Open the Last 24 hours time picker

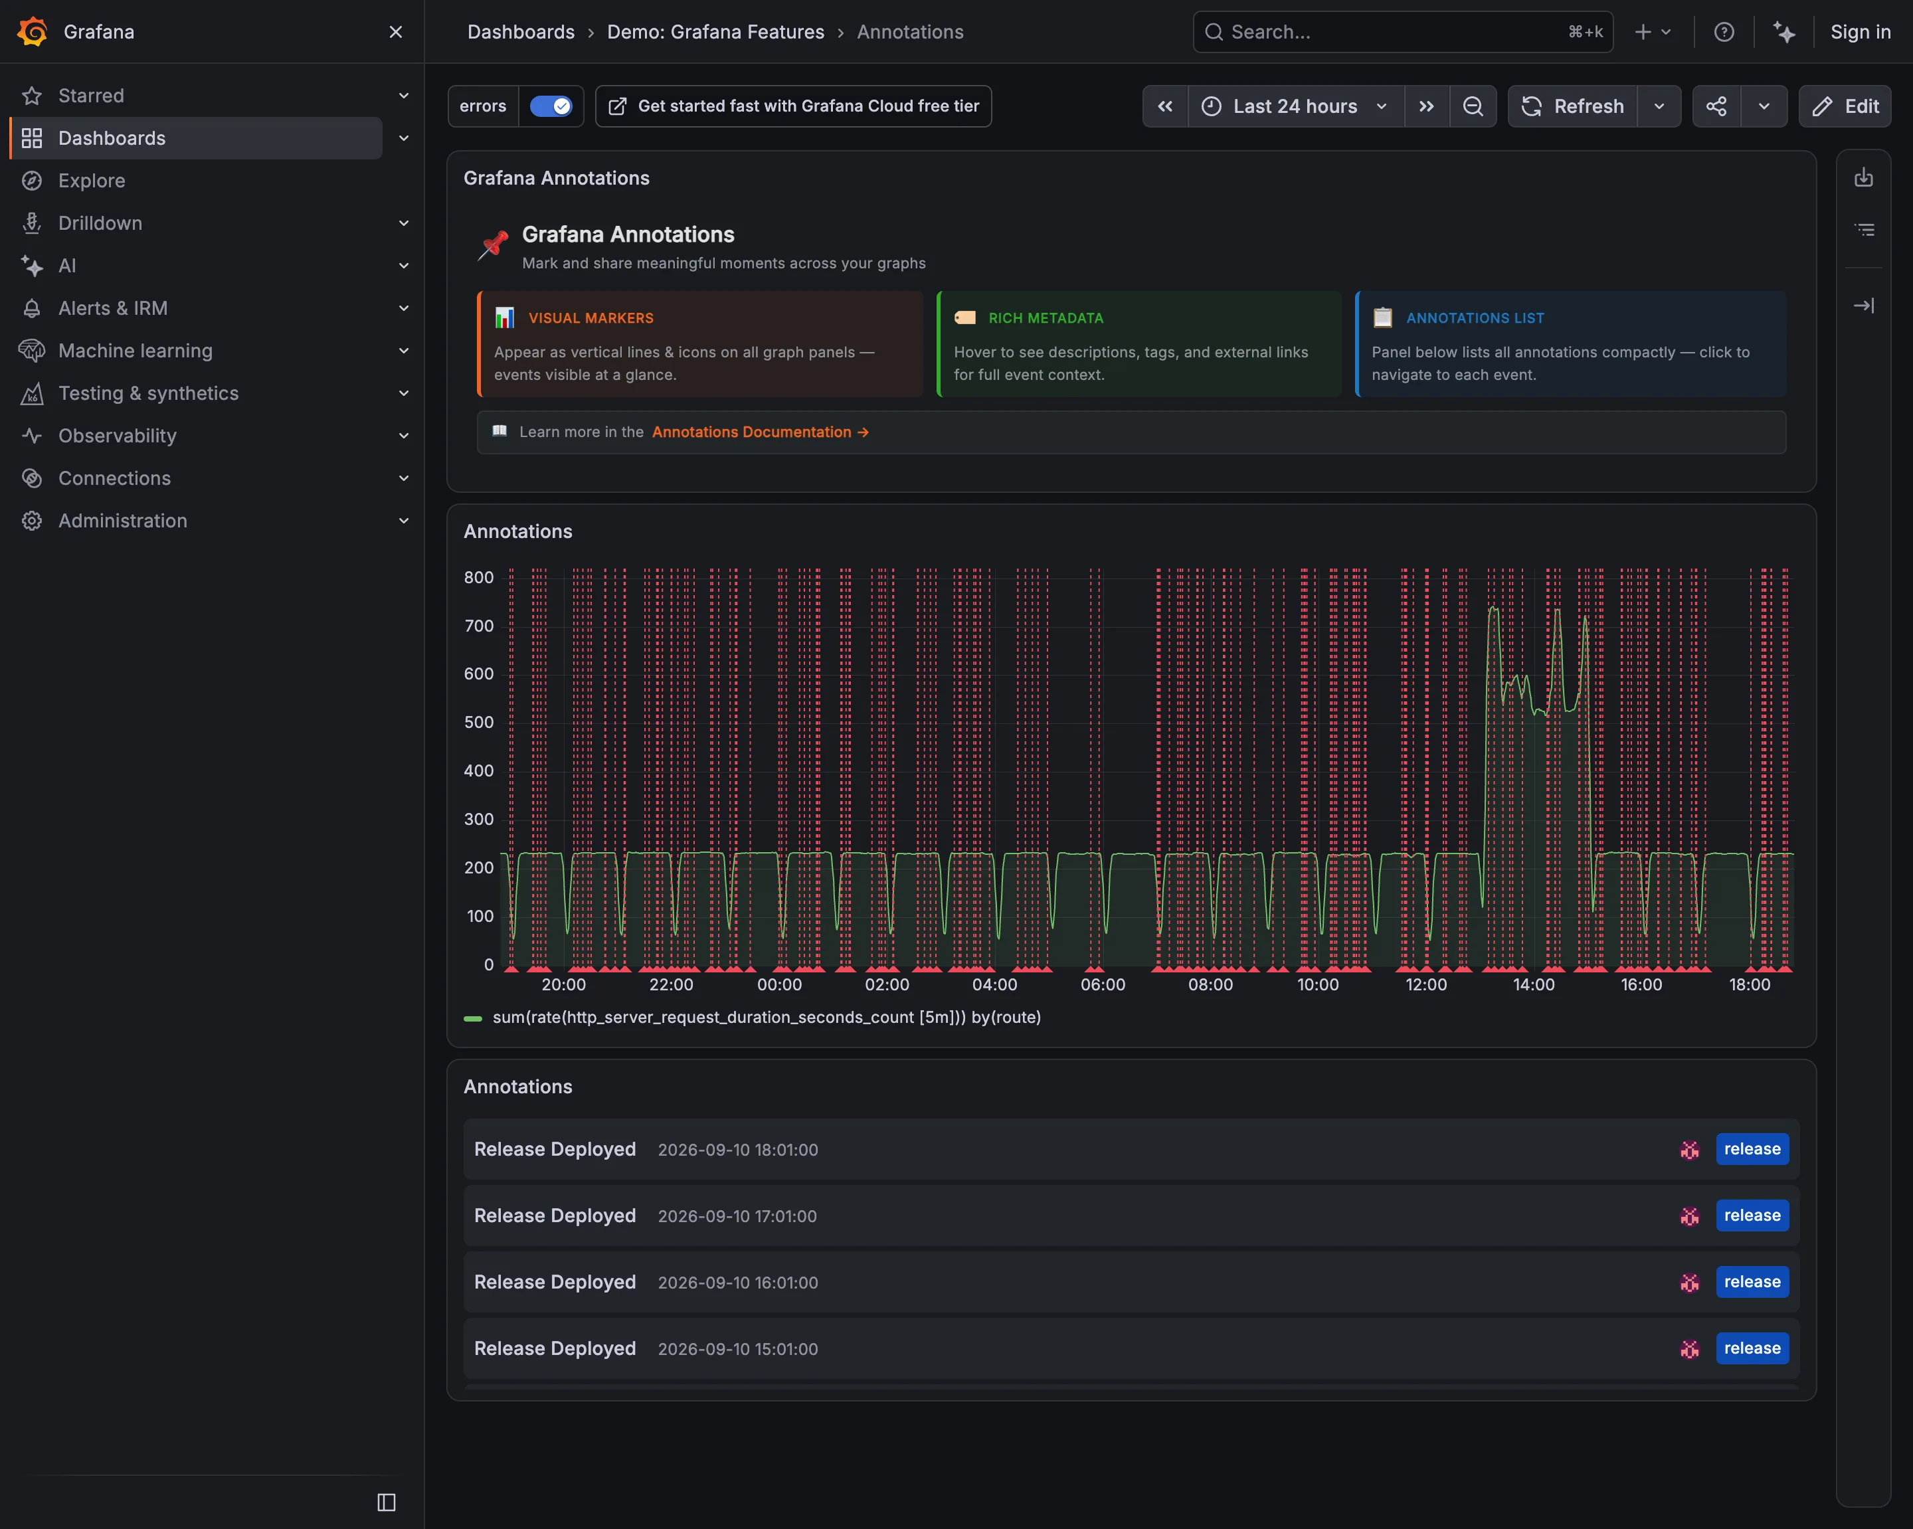click(x=1295, y=106)
